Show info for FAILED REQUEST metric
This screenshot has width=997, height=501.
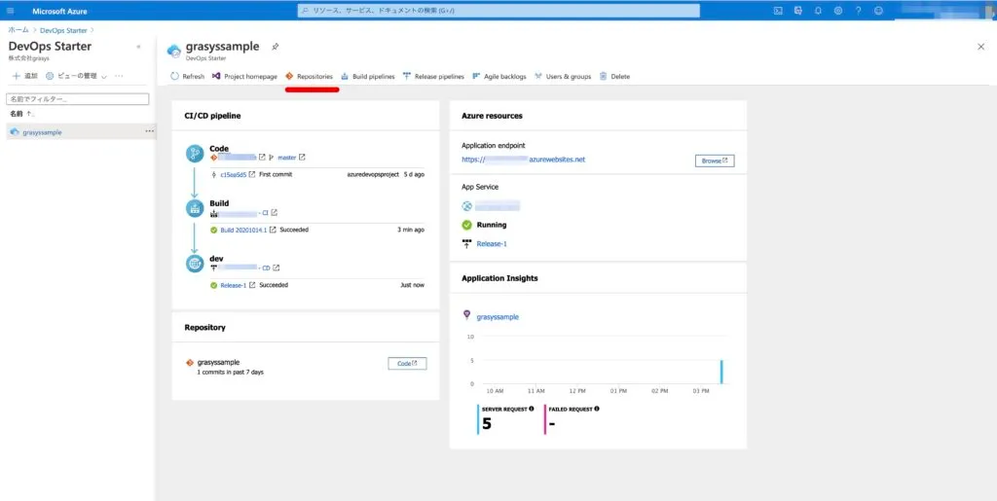click(x=597, y=409)
